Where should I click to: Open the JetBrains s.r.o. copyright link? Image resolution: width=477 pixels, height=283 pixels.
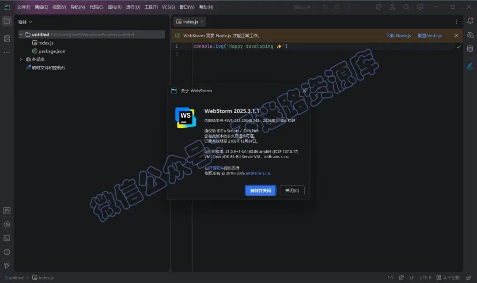258,173
